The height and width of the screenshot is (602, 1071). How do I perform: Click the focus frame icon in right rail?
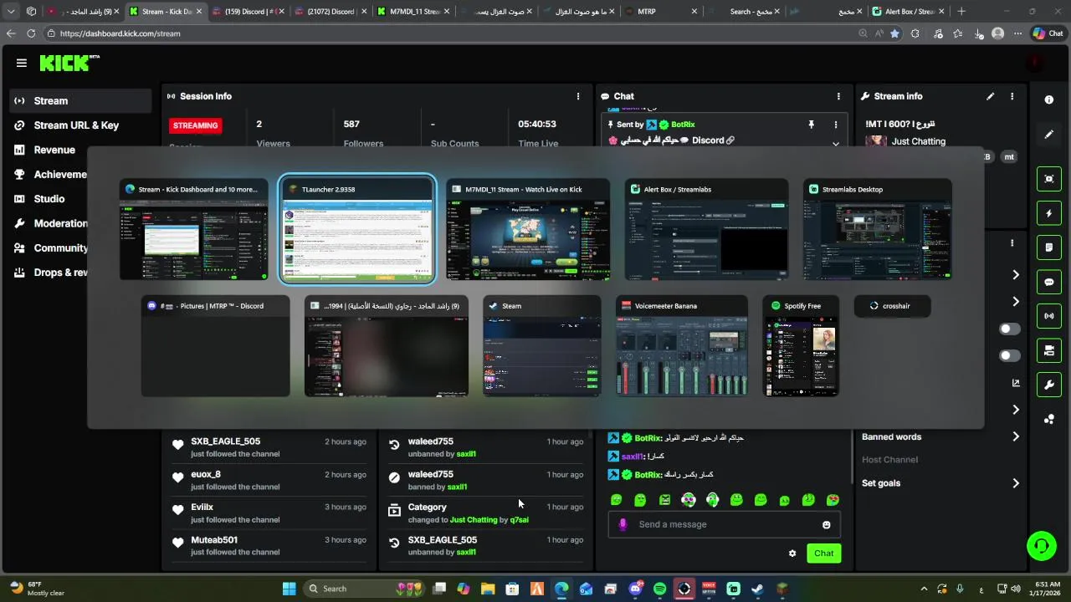pos(1049,179)
